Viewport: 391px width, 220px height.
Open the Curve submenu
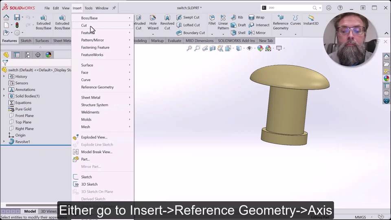[x=103, y=79]
